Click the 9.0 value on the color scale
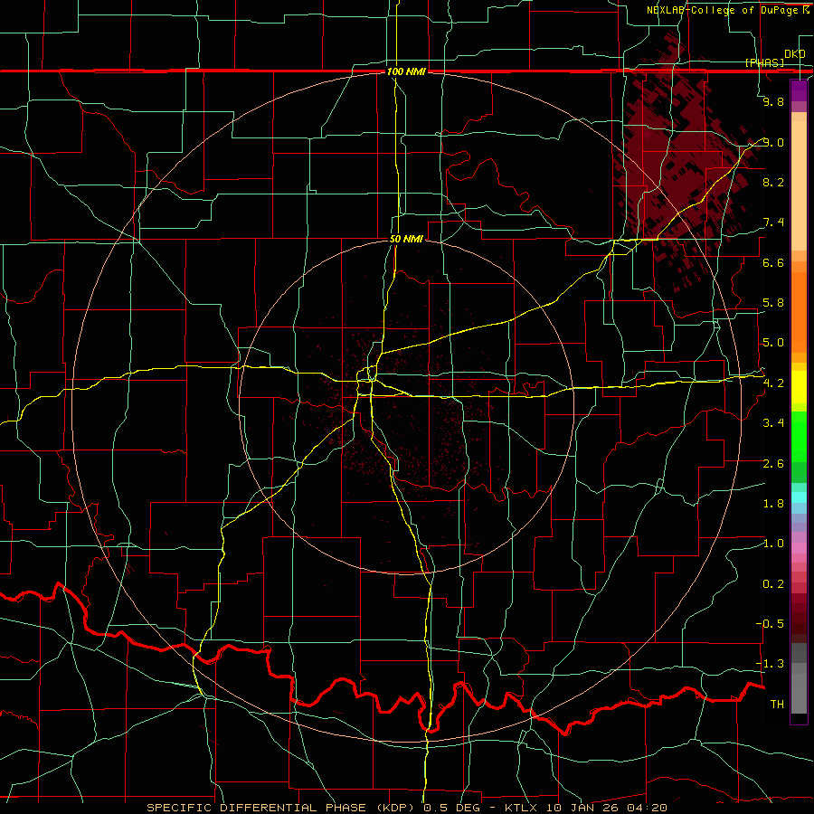The height and width of the screenshot is (814, 814). pyautogui.click(x=773, y=142)
